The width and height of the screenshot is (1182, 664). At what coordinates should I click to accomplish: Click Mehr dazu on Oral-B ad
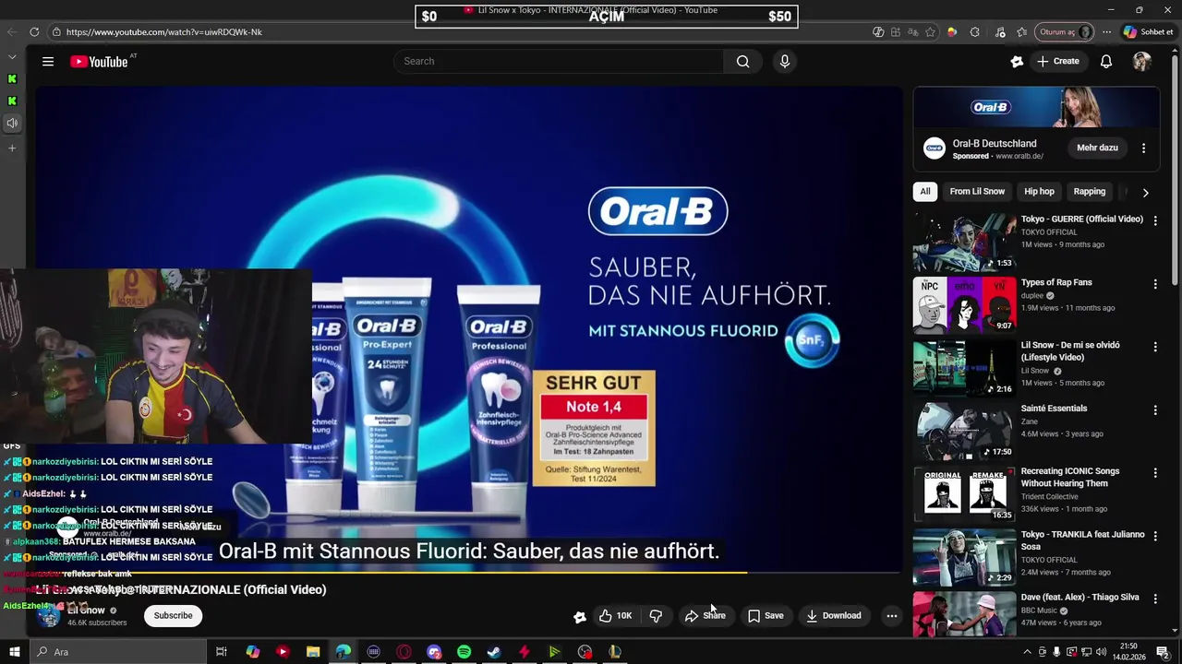pyautogui.click(x=1097, y=148)
